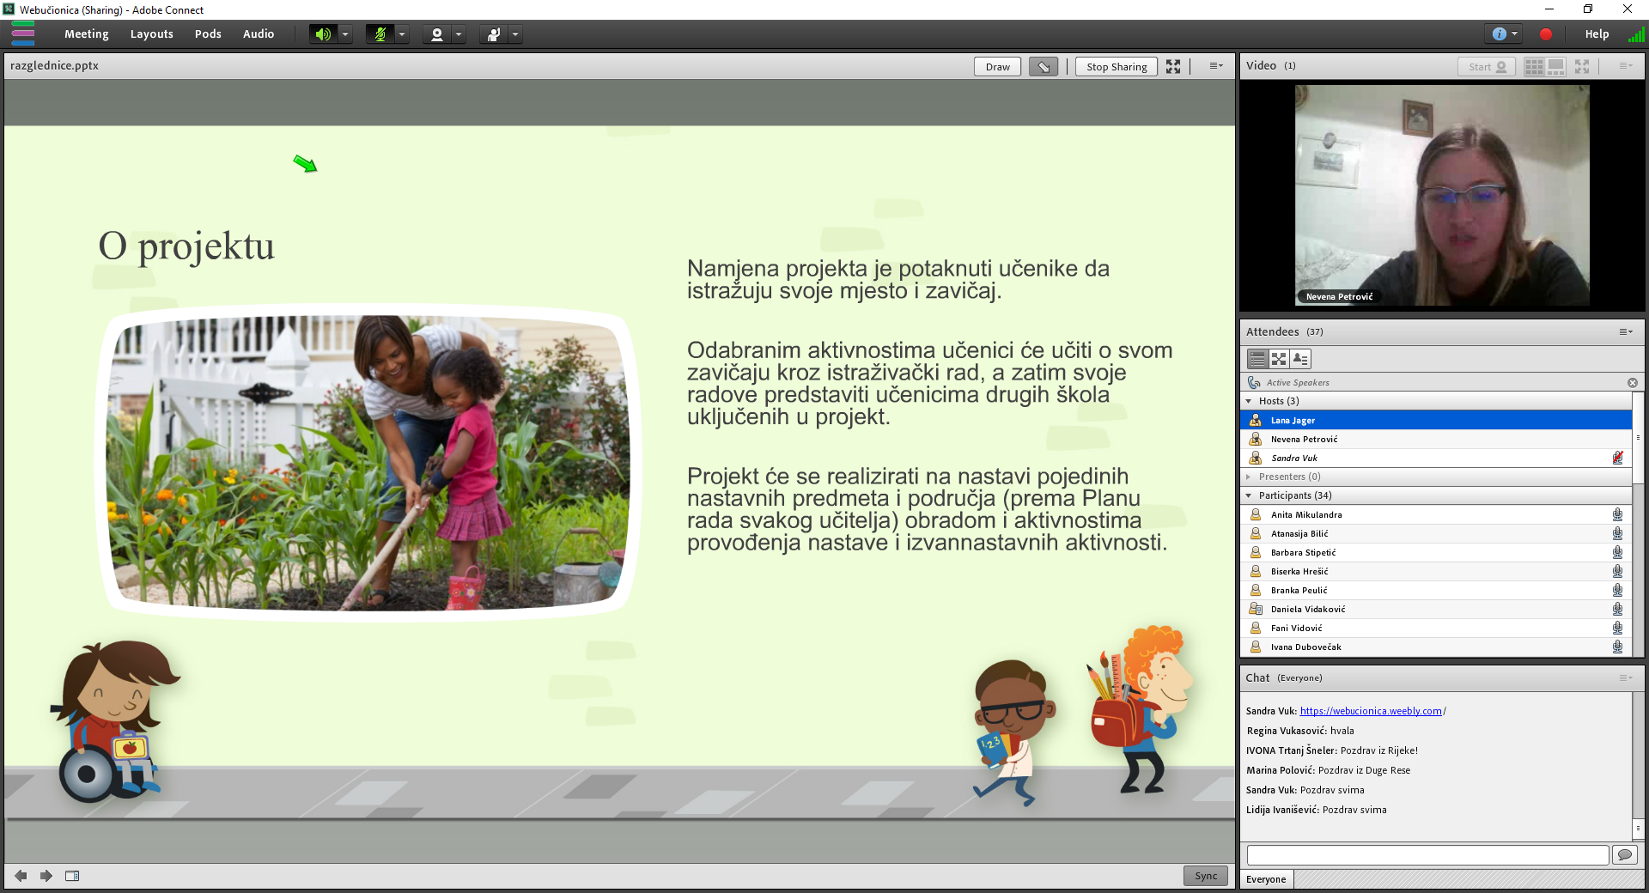Expand the Presenters group
Viewport: 1649px width, 893px height.
click(x=1250, y=477)
